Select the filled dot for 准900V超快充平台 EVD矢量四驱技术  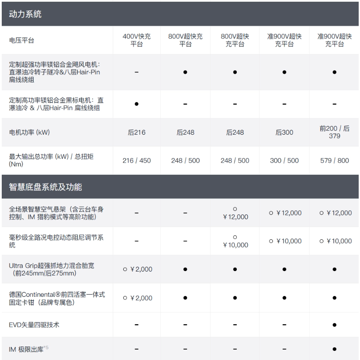334,325
